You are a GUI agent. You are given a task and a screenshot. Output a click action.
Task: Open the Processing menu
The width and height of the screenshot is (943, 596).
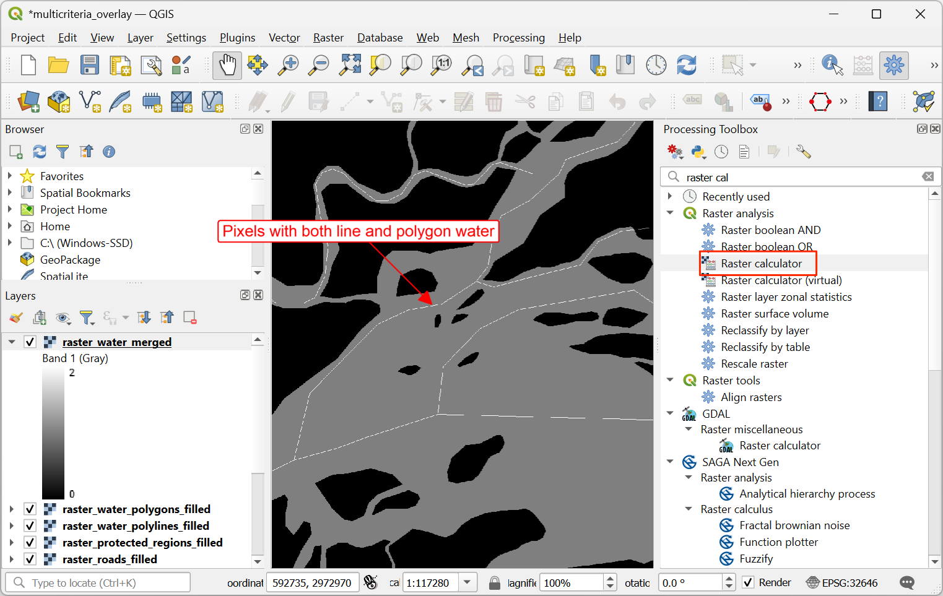pos(518,38)
